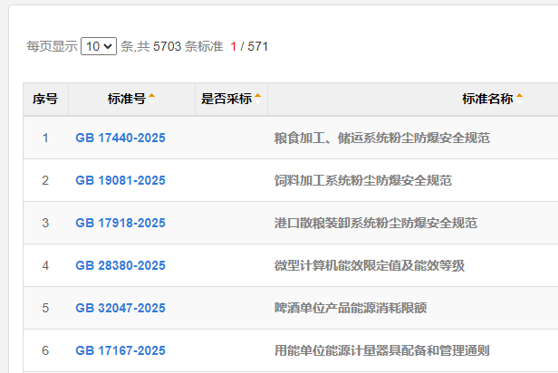Open the per-page count dropdown showing 10
The image size is (558, 373).
98,46
